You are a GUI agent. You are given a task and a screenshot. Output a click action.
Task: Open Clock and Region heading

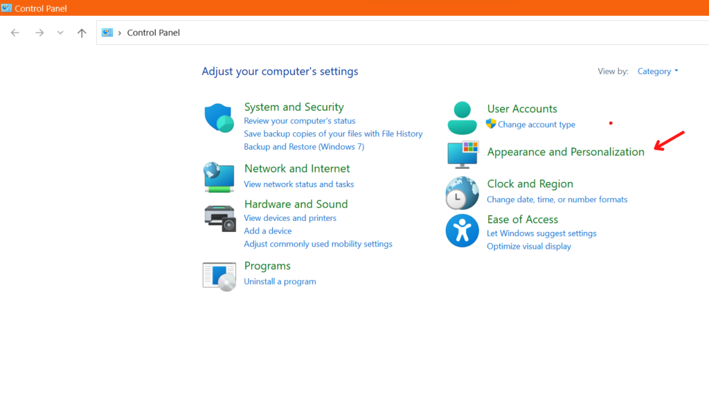[530, 184]
